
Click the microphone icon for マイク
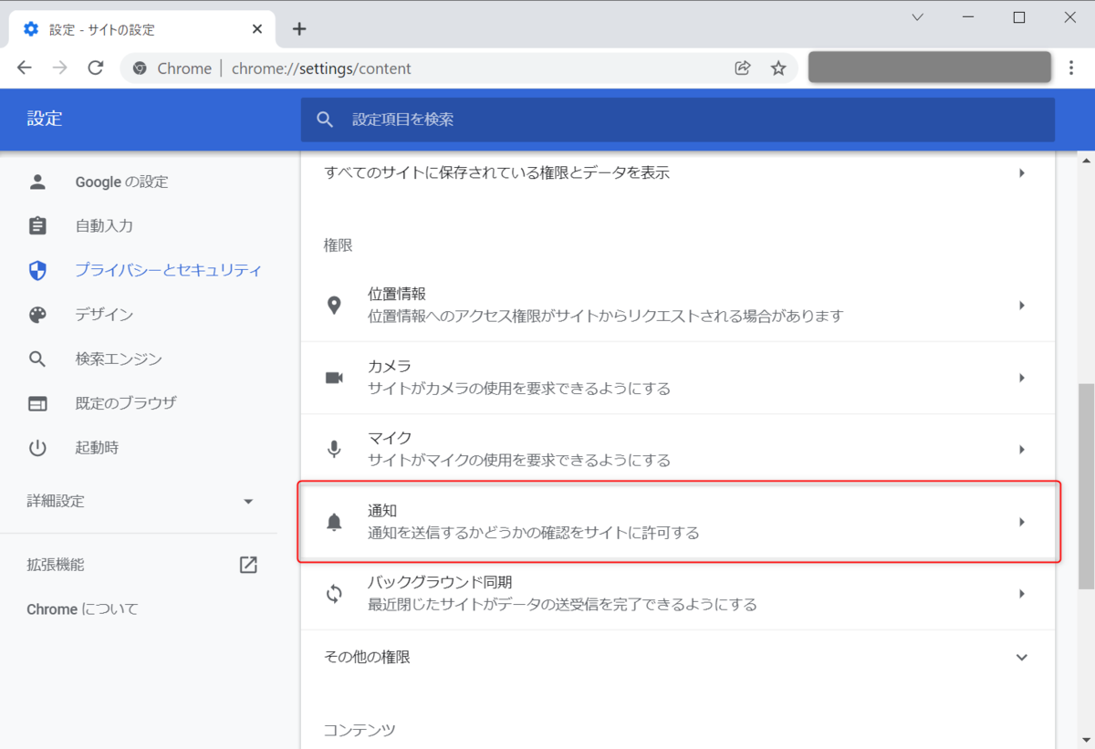click(334, 449)
